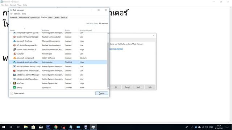Screen dimensions: 232x130
Task: Click the Spotify icon in startup list
Action: (x=14, y=87)
